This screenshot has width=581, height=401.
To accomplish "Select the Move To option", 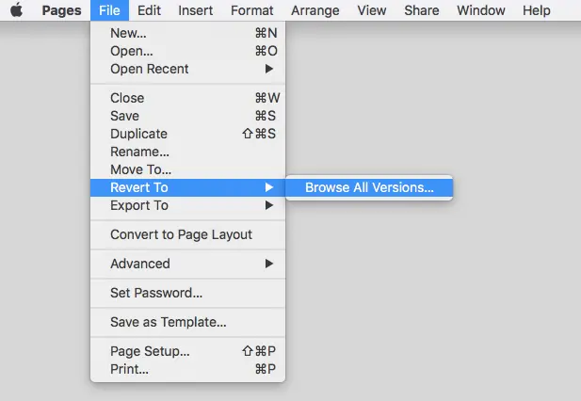I will pyautogui.click(x=140, y=169).
